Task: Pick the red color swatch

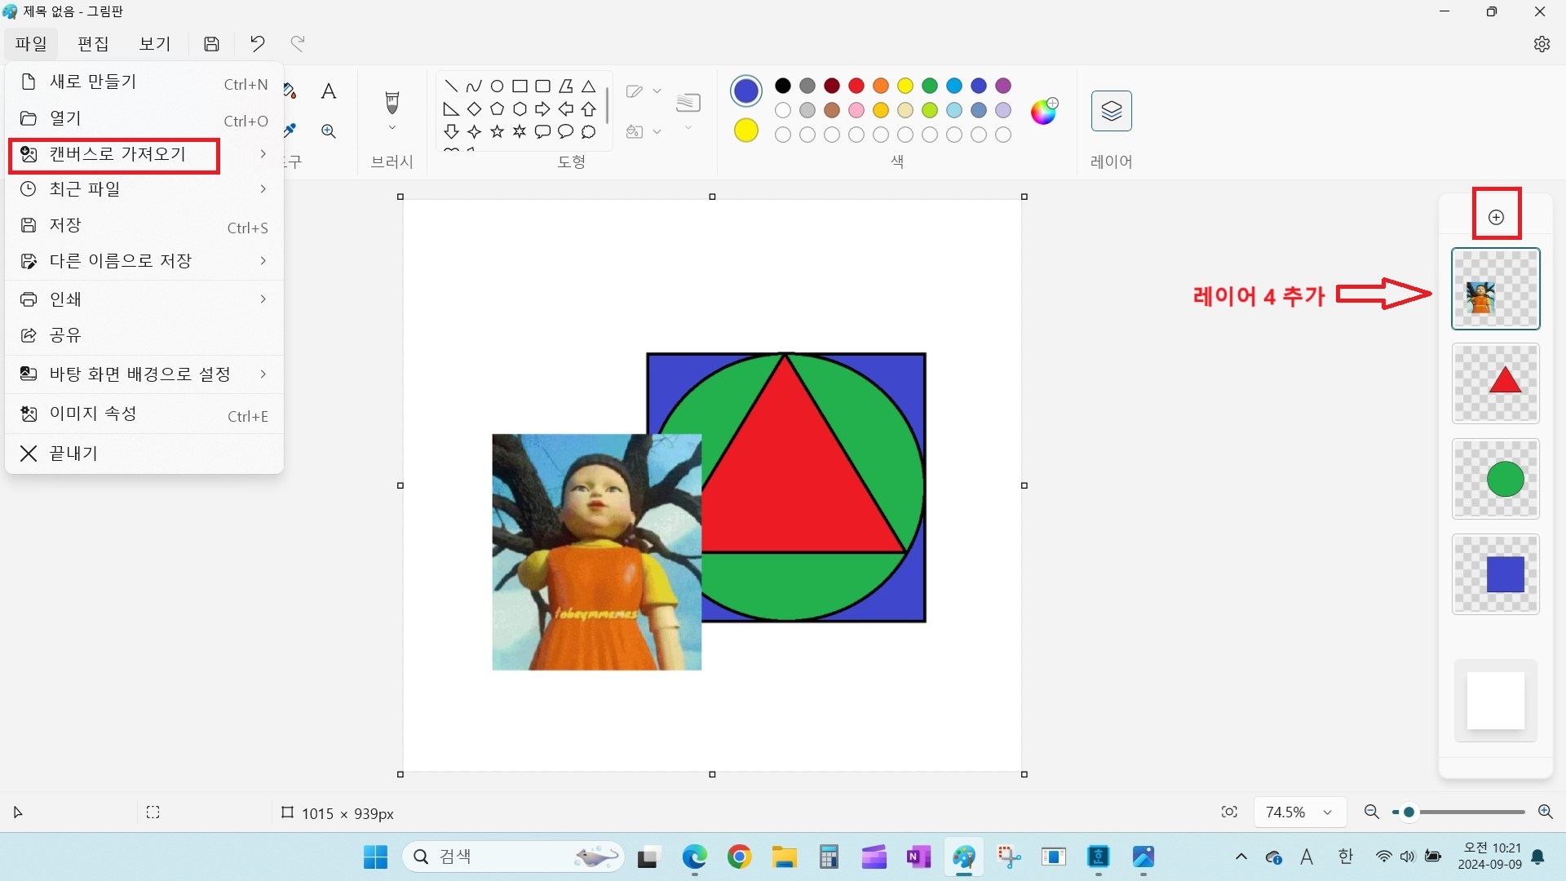Action: coord(856,86)
